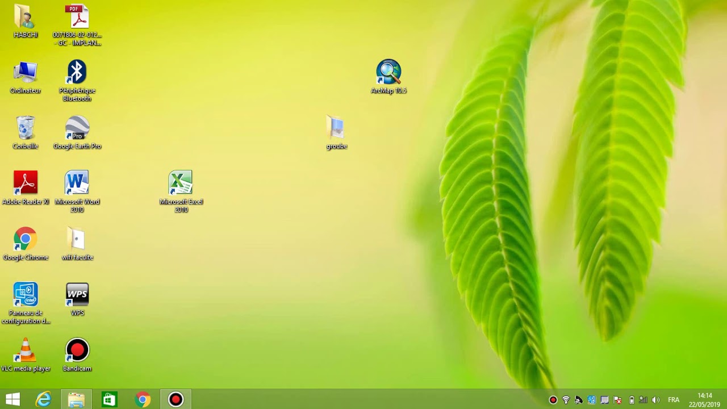
Task: Click the "wifi faculte" label
Action: pyautogui.click(x=77, y=257)
